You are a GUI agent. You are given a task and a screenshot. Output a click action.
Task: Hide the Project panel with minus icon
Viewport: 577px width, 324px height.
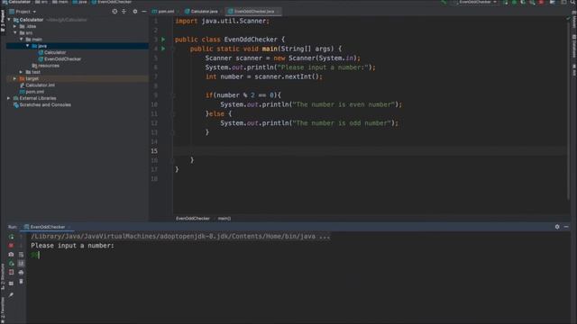tap(144, 12)
